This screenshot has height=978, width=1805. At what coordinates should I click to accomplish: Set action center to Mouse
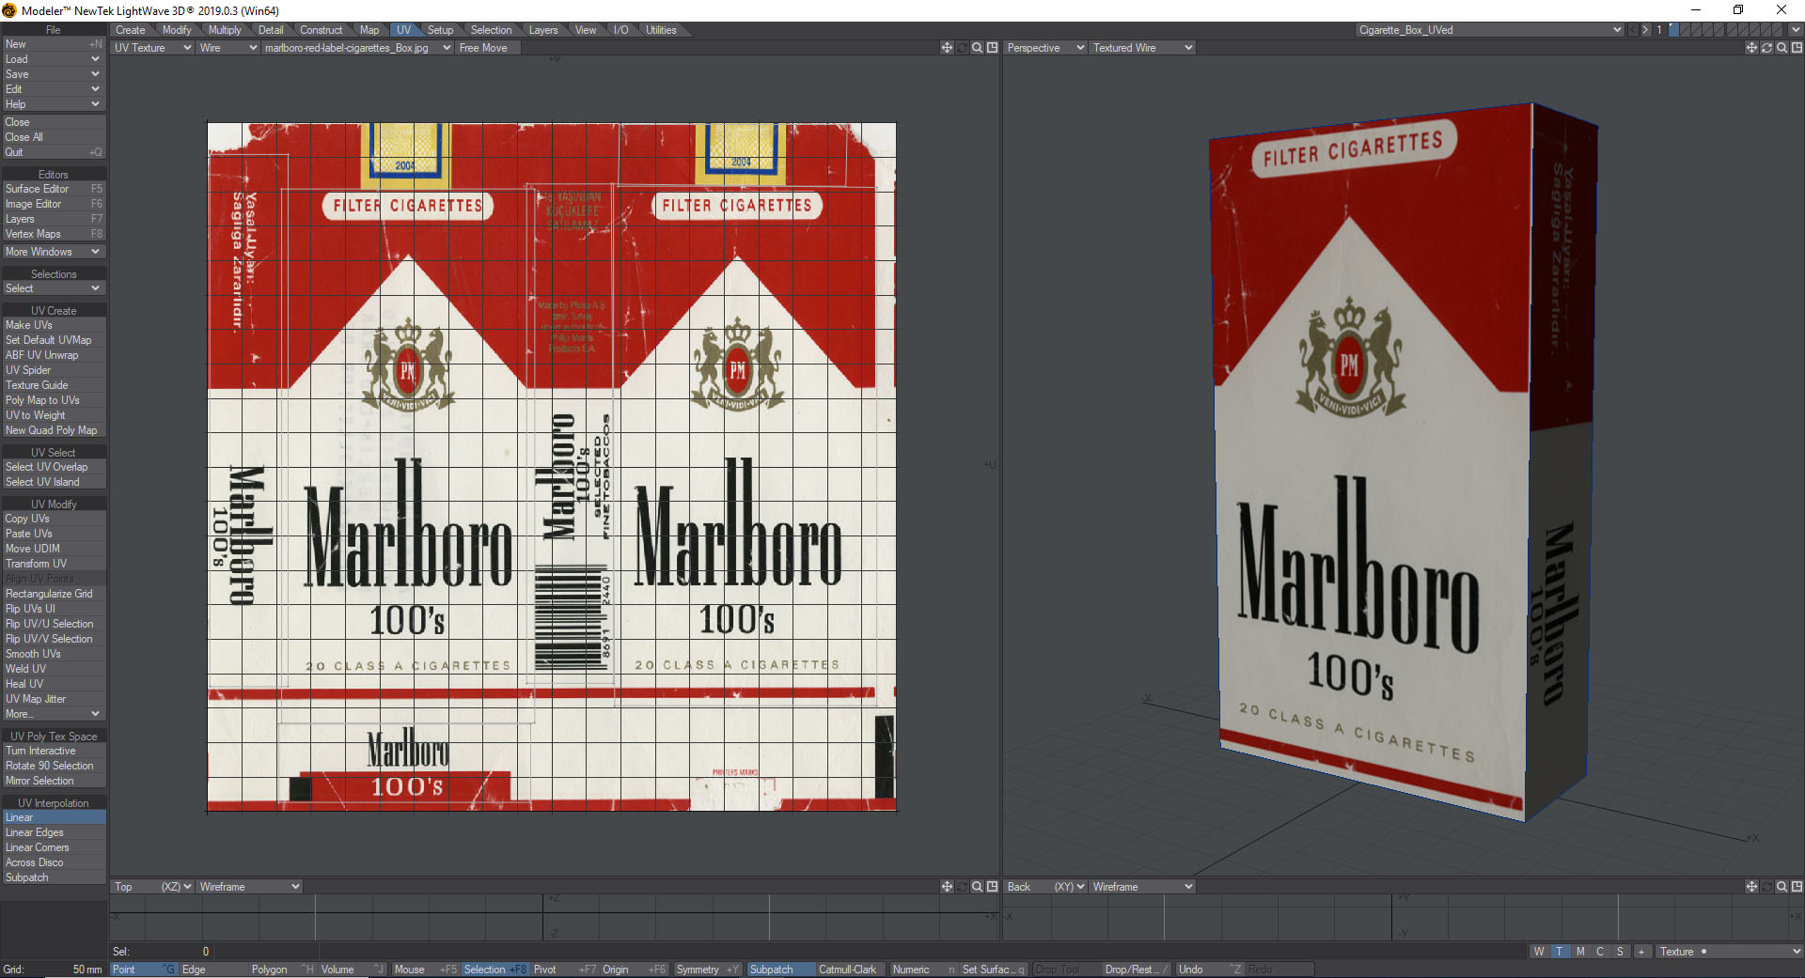point(424,970)
